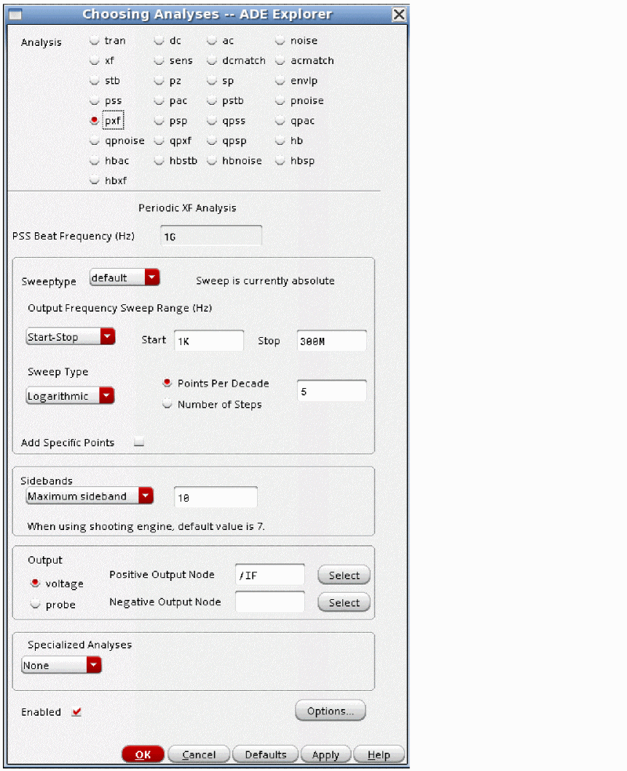Image resolution: width=627 pixels, height=771 pixels.
Task: Confirm with the OK button
Action: (143, 754)
